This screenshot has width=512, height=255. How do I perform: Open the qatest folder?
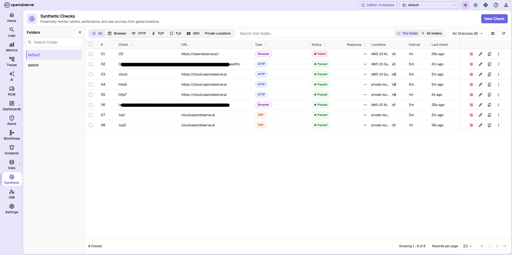pos(54,65)
